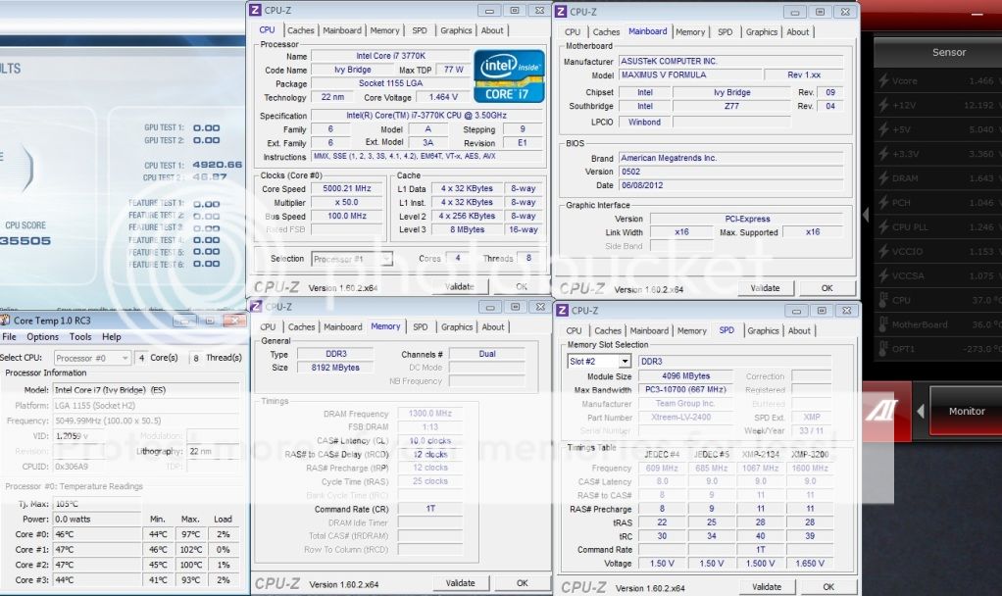Open the Tools menu in Core Temp
The width and height of the screenshot is (1002, 596).
[80, 336]
